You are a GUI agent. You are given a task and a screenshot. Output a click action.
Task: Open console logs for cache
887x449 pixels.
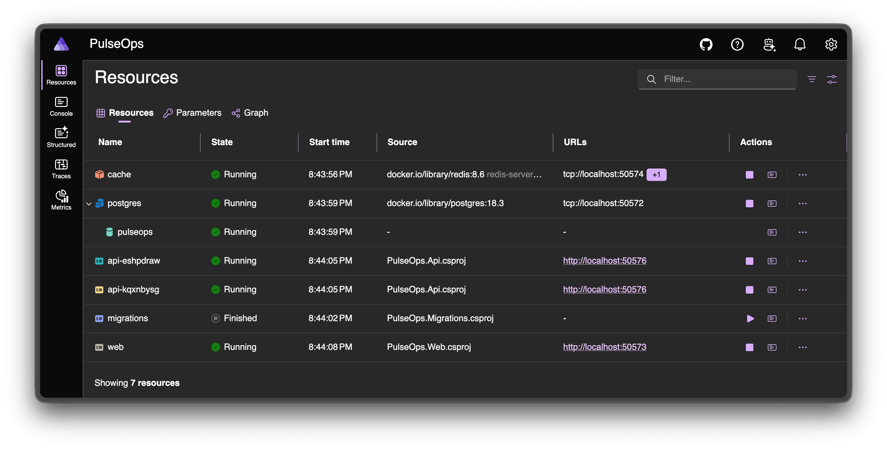(772, 175)
